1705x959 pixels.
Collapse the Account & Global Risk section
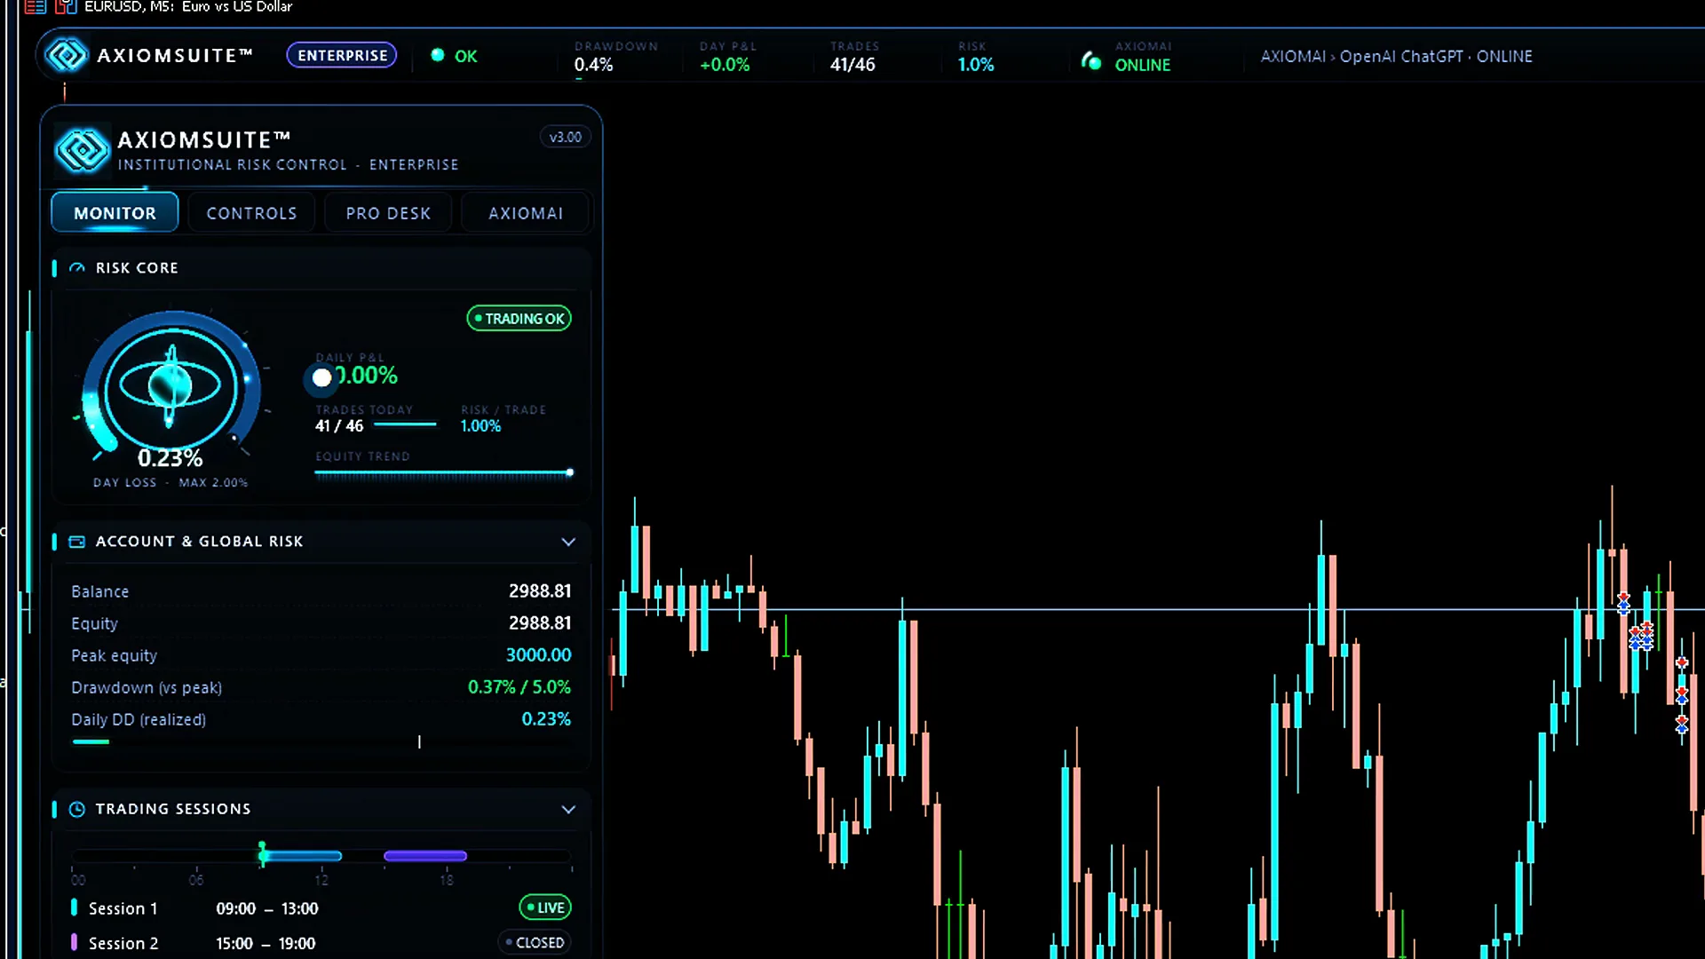[x=568, y=542]
